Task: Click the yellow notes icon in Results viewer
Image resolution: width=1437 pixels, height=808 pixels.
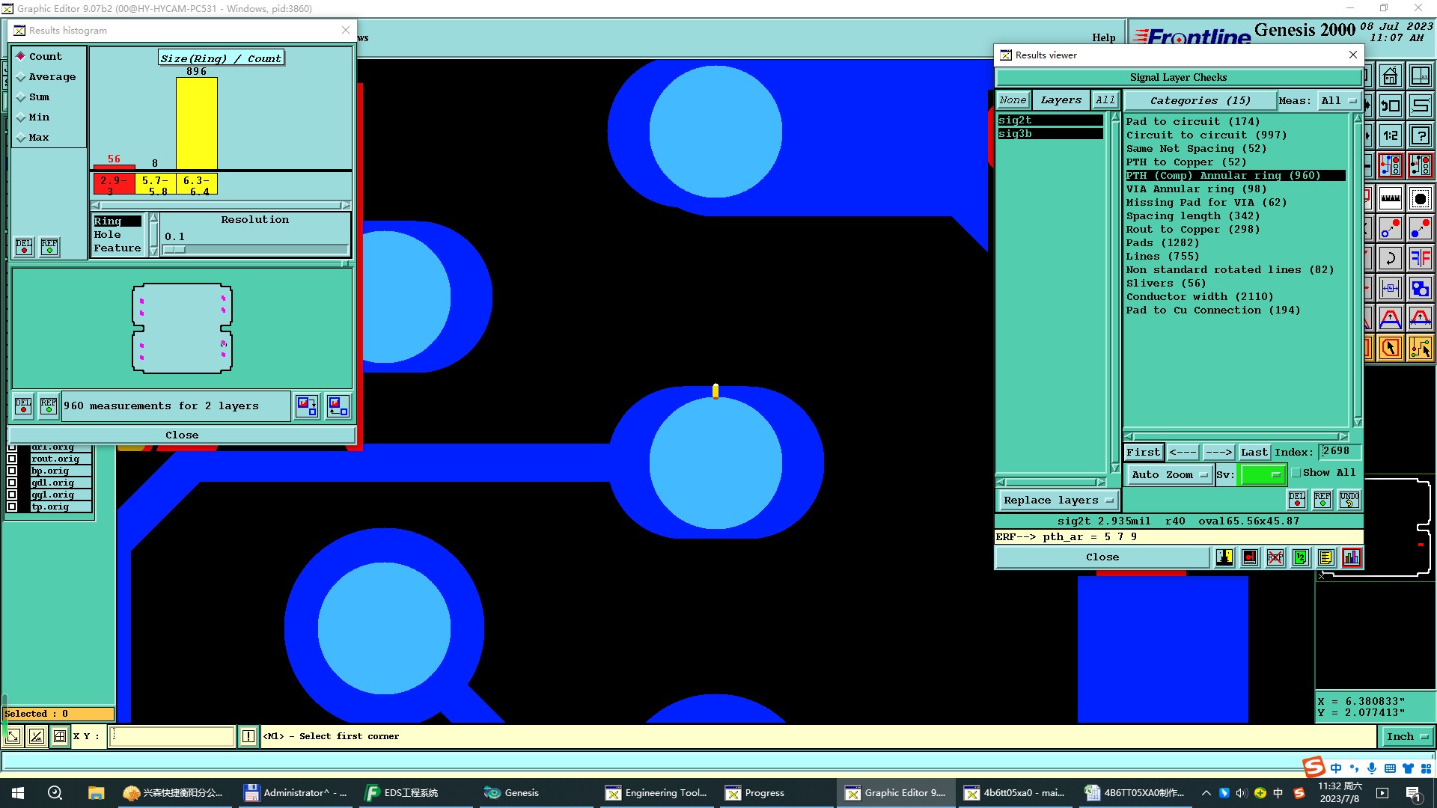Action: [x=1325, y=557]
